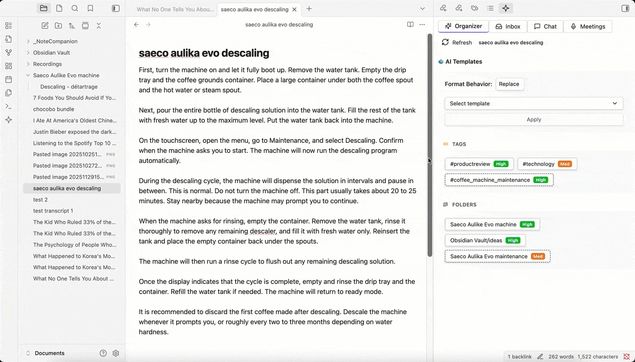Switch to the Inbox tab
Viewport: 635px width, 362px height.
tap(508, 26)
